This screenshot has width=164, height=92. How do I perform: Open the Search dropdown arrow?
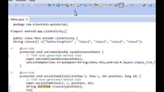click(x=110, y=5)
